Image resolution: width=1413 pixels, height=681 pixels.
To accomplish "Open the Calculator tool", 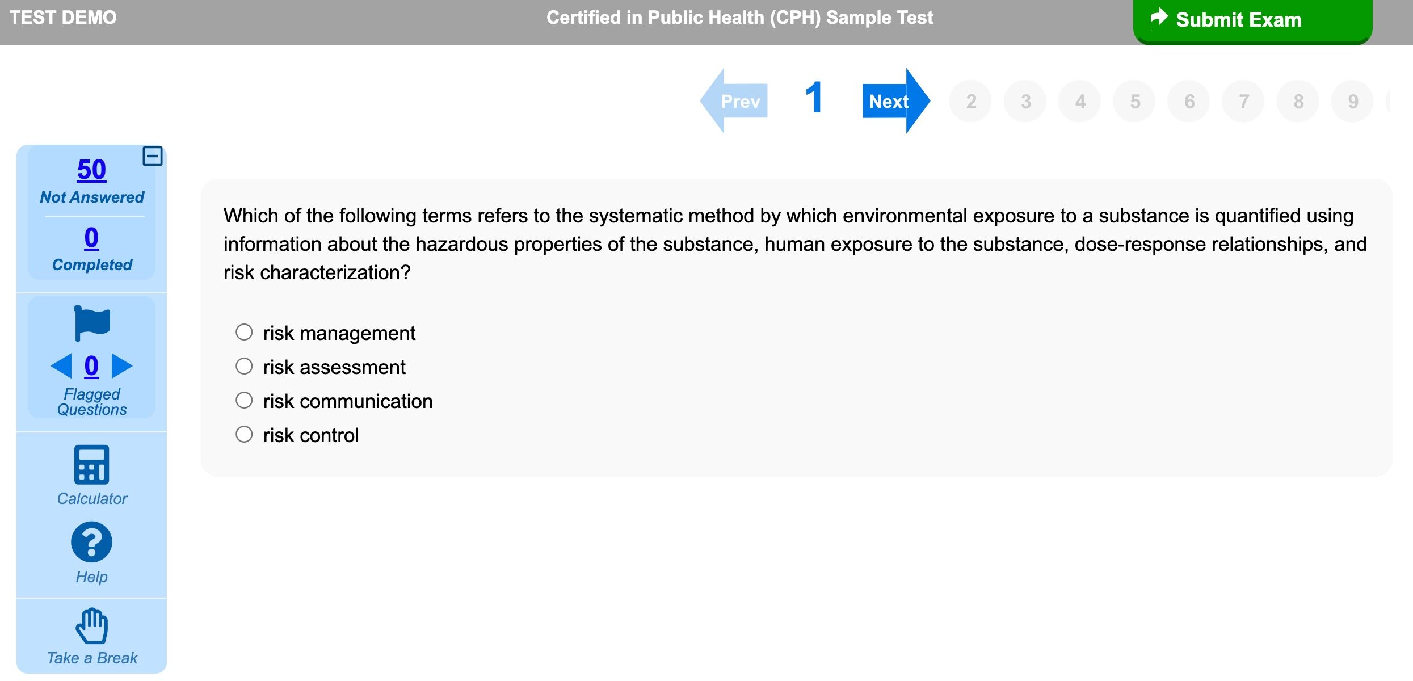I will click(91, 465).
